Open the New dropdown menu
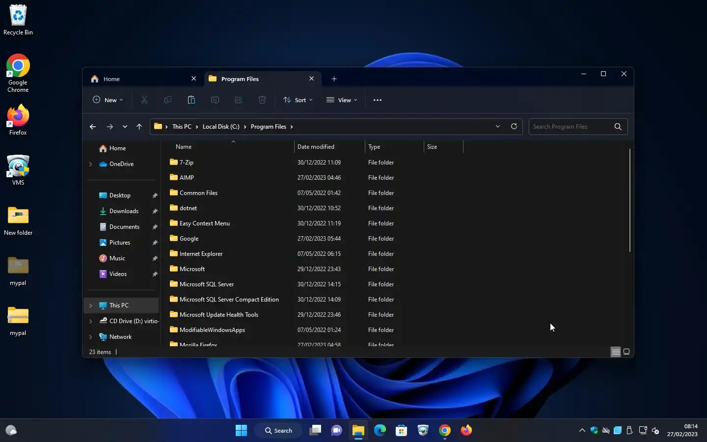707x442 pixels. click(108, 100)
